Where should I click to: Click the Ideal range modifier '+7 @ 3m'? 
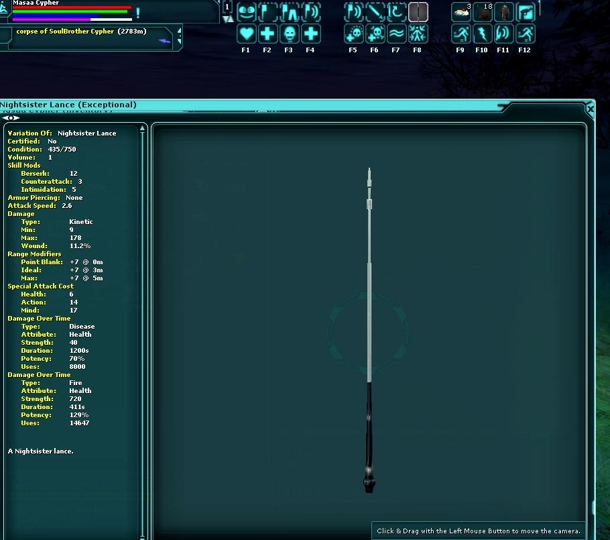coord(86,270)
